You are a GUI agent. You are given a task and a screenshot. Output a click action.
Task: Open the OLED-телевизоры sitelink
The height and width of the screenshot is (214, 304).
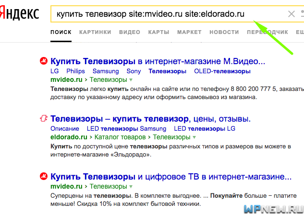click(222, 71)
